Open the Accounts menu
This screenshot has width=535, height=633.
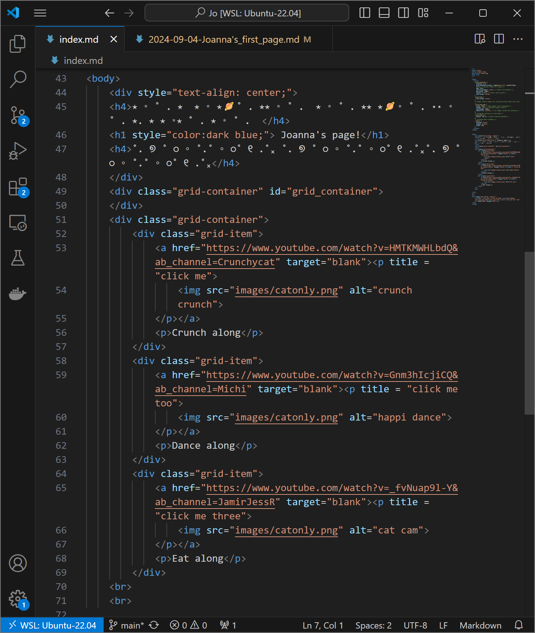pyautogui.click(x=17, y=563)
